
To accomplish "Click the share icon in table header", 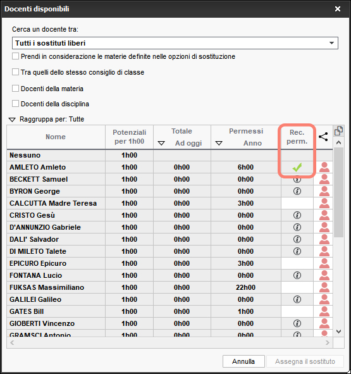I will [323, 137].
